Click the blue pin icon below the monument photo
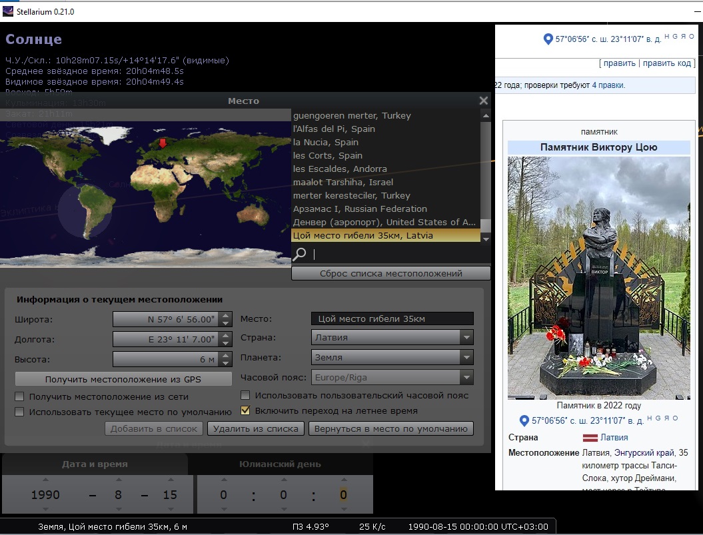Screen dimensions: 703x535 (x=524, y=420)
